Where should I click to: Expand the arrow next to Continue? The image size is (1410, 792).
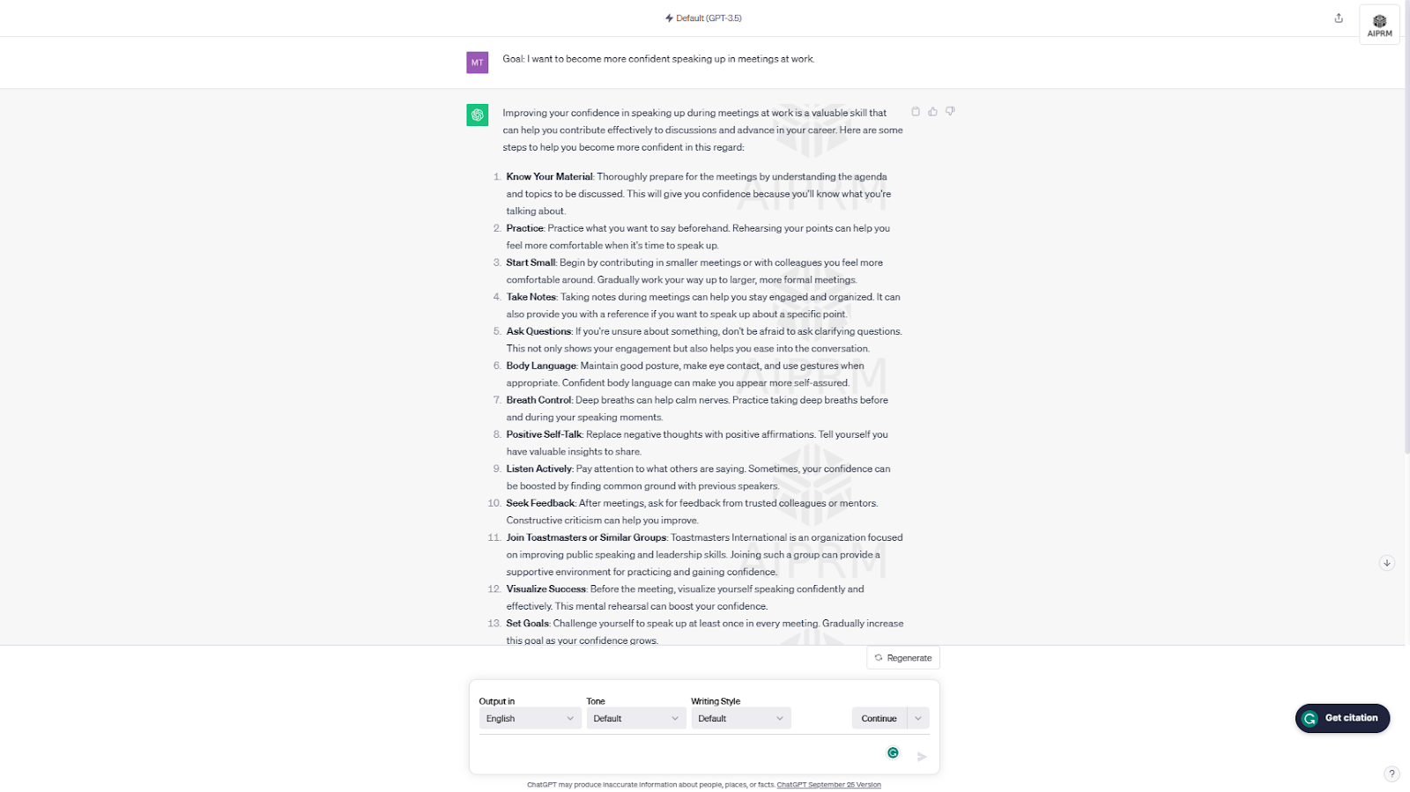[918, 719]
